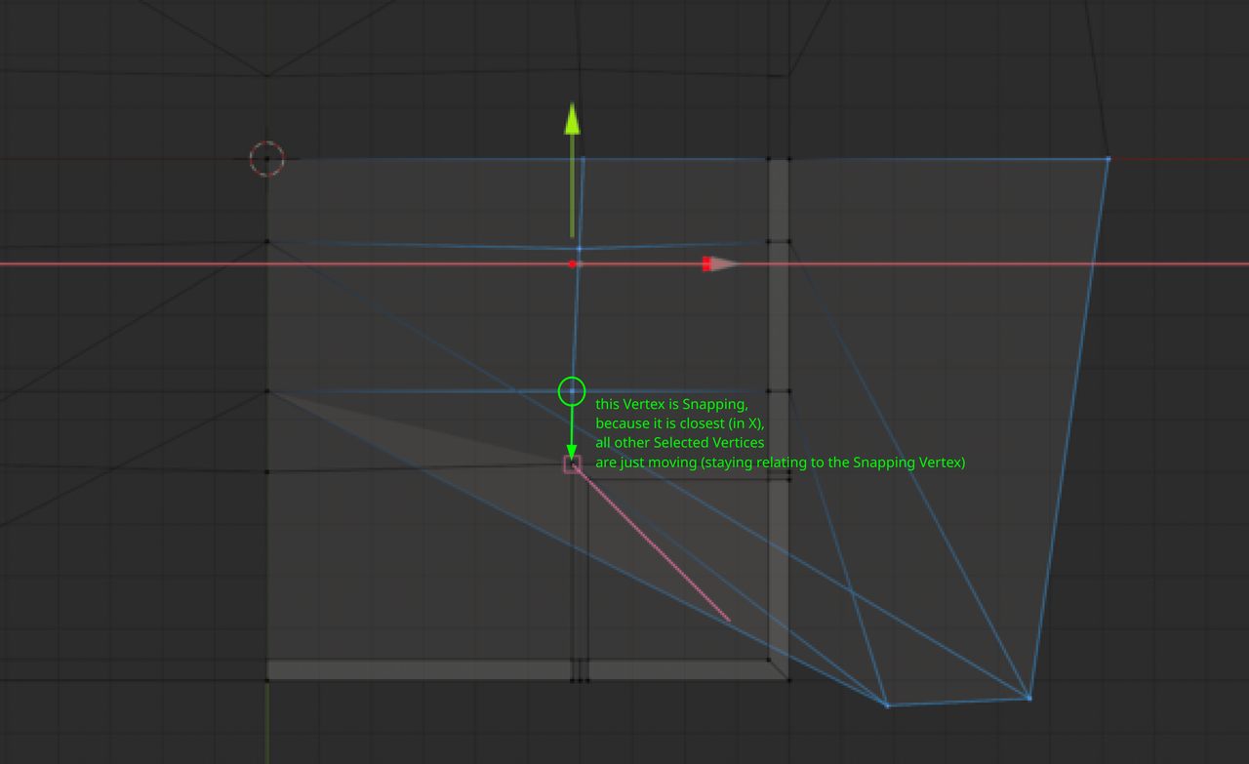This screenshot has height=764, width=1249.
Task: Click the pink square snap target marker
Action: pos(572,464)
